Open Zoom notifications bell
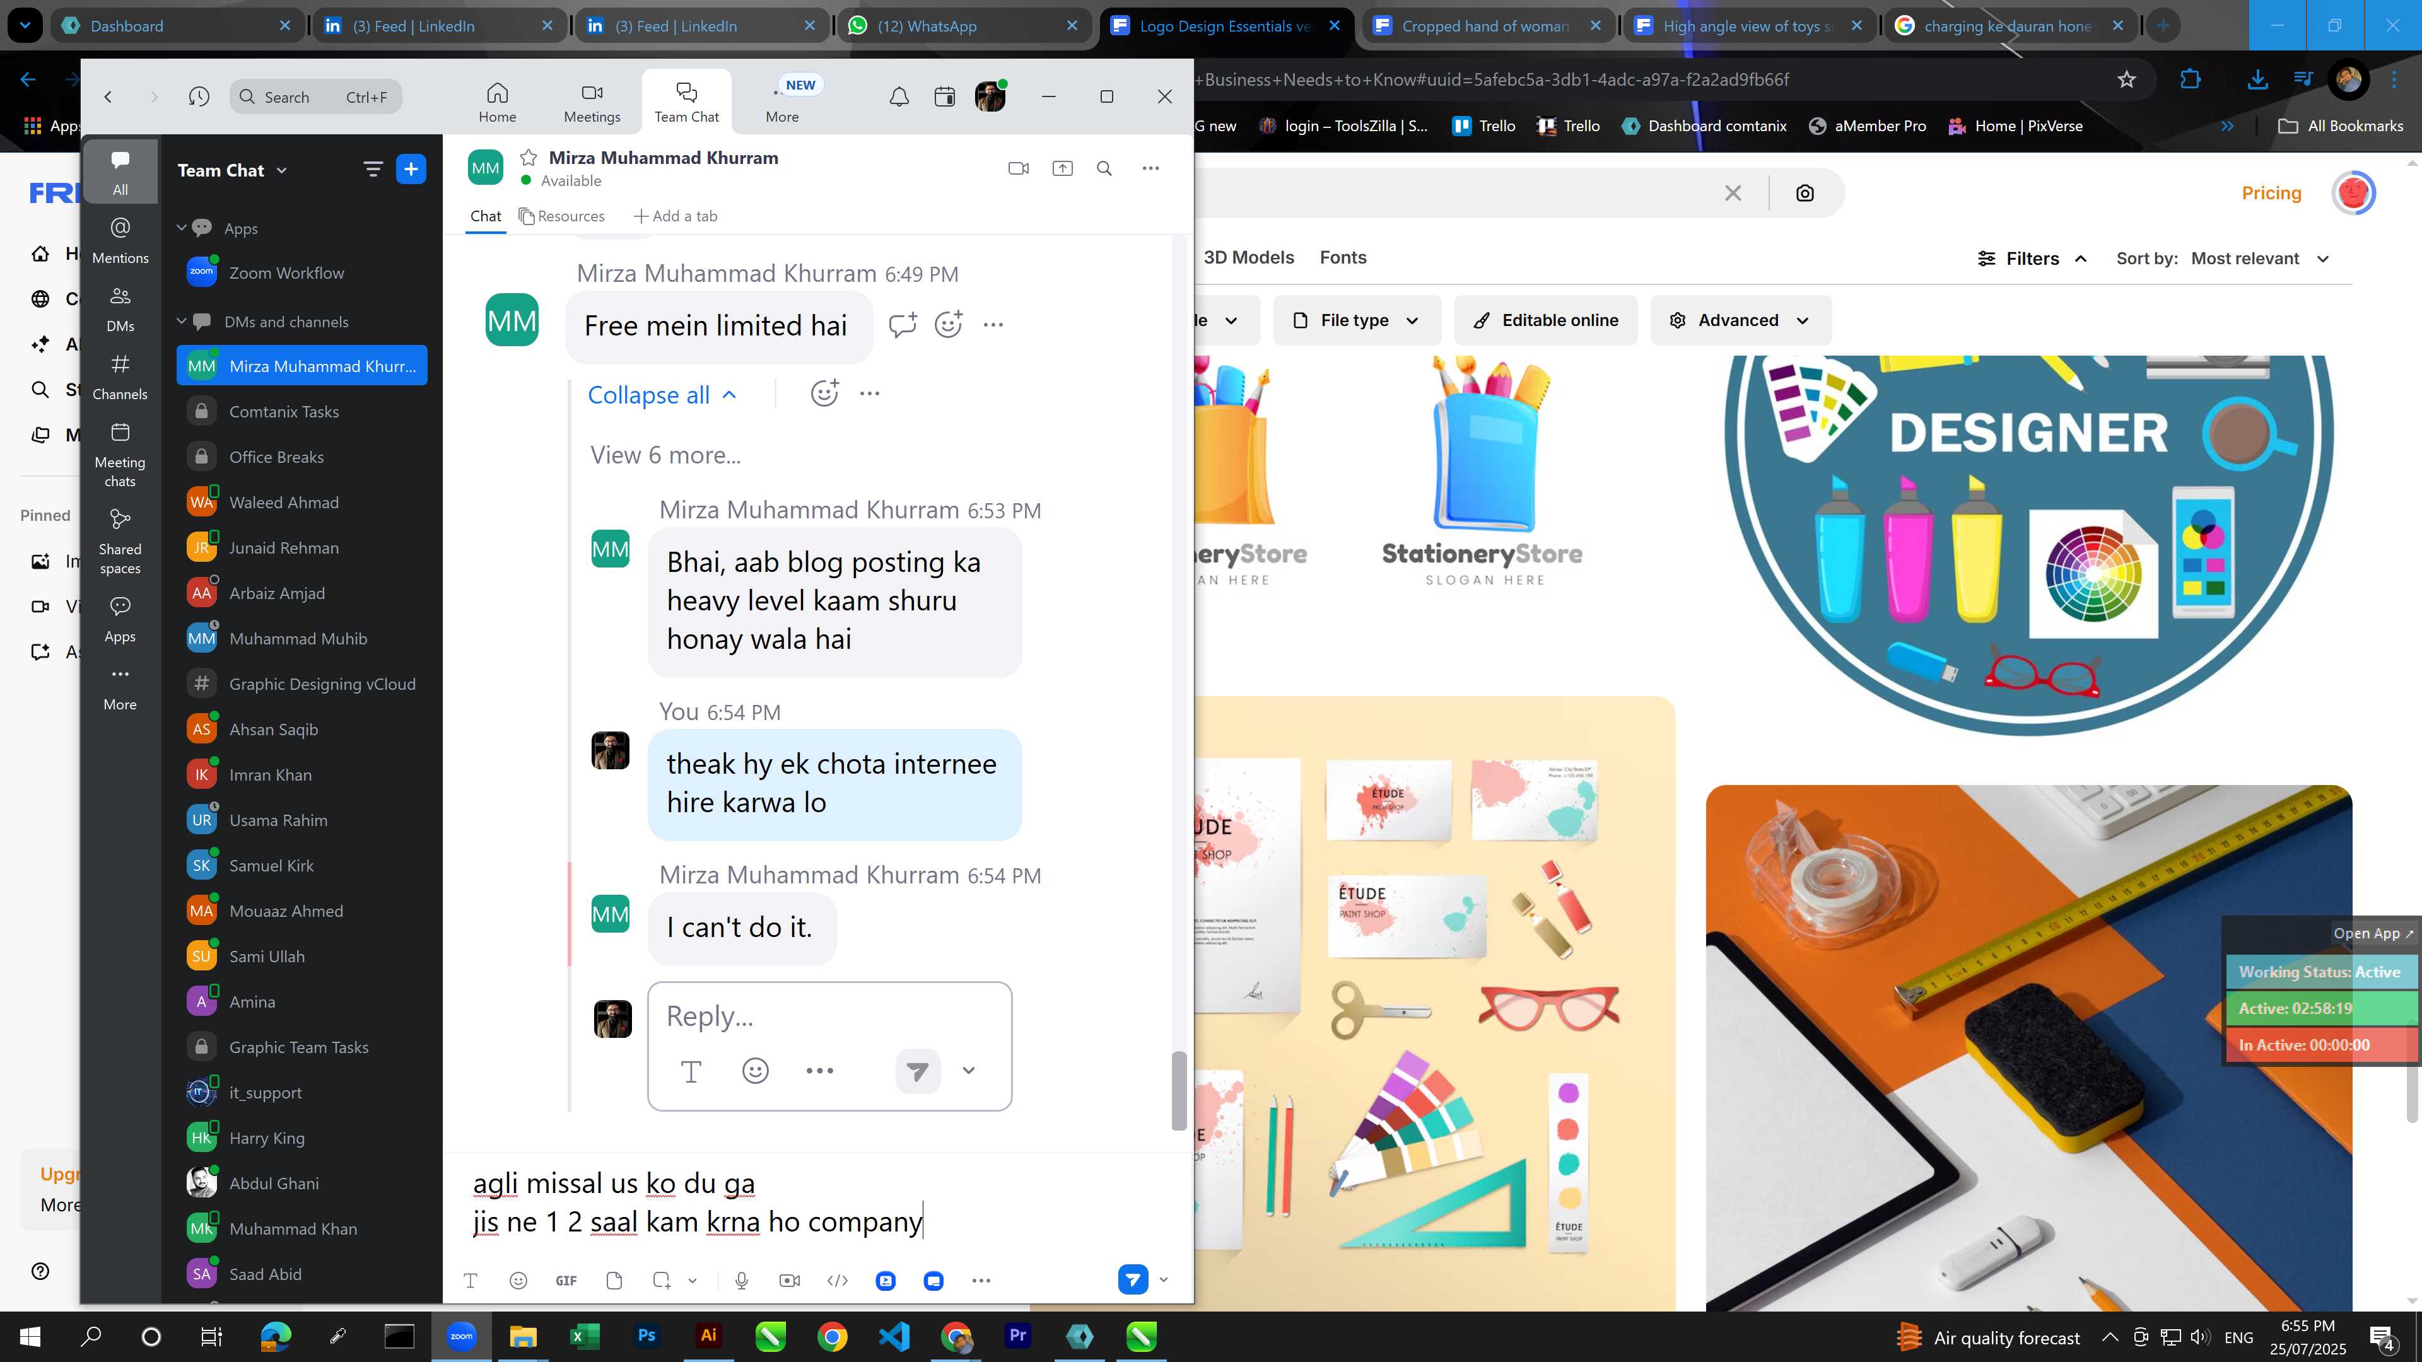This screenshot has height=1362, width=2422. (899, 97)
